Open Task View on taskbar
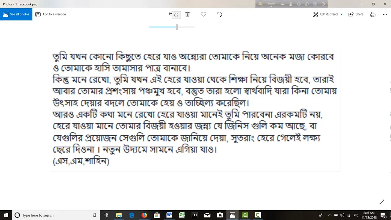The height and width of the screenshot is (220, 391). 106,215
